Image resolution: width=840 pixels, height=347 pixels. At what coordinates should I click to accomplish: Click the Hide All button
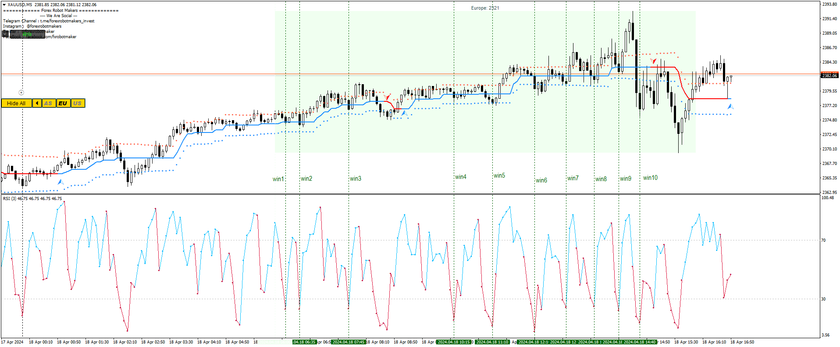click(x=16, y=104)
